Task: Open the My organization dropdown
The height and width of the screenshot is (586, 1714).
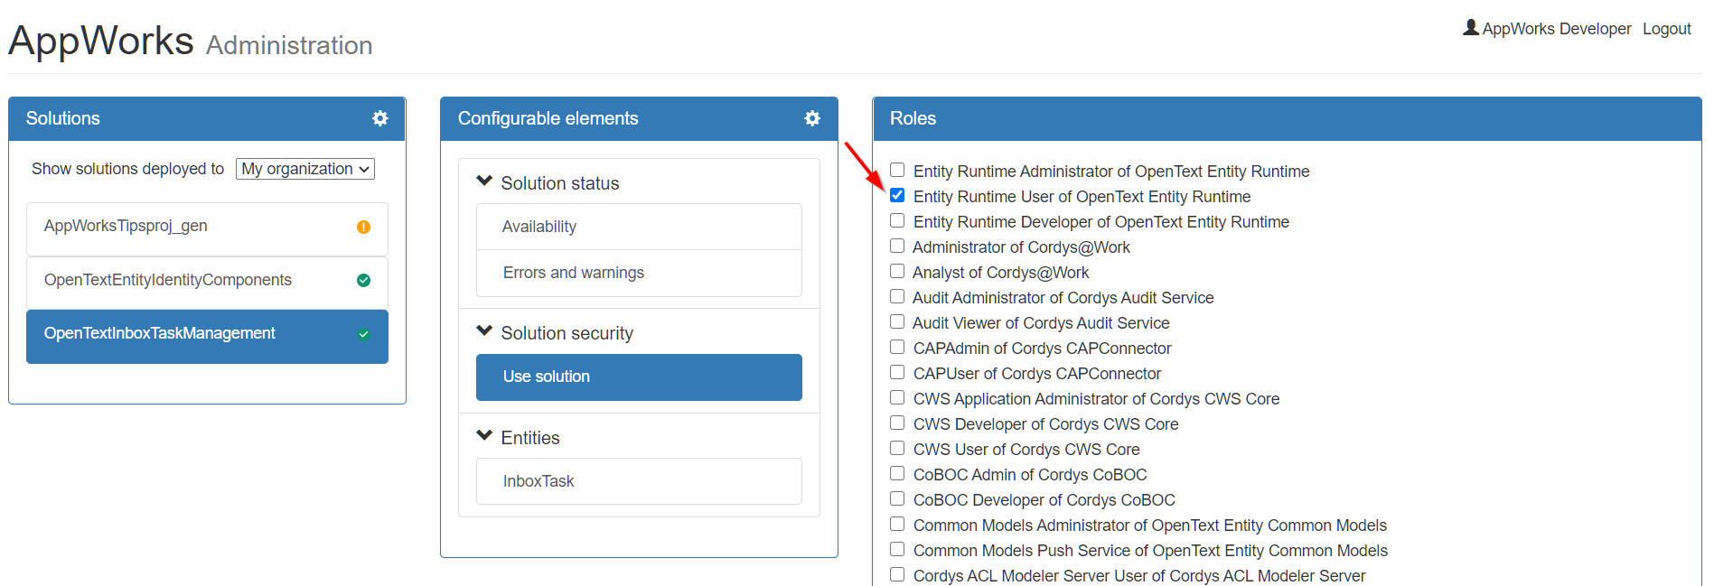Action: pyautogui.click(x=305, y=169)
